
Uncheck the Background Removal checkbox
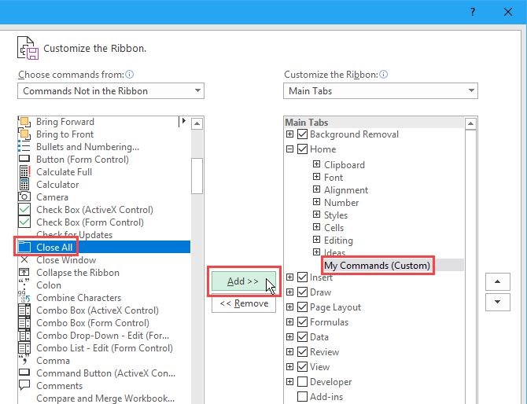(x=302, y=134)
